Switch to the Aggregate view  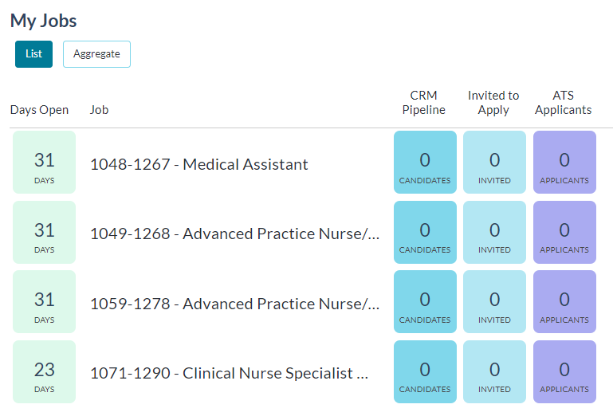coord(96,54)
